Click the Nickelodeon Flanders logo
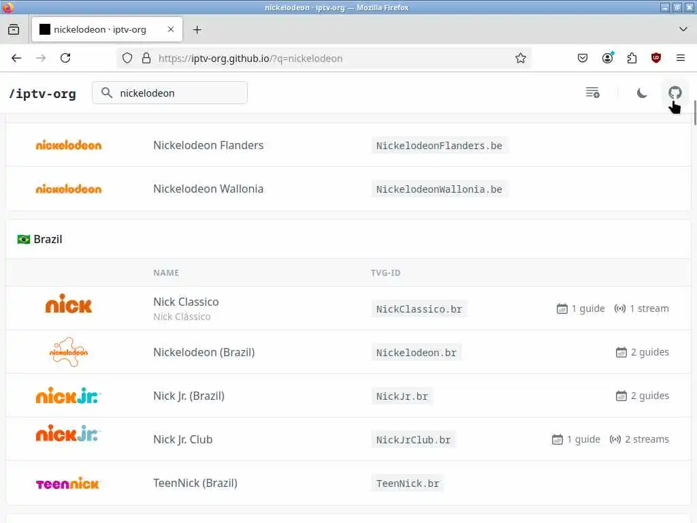 [x=69, y=145]
